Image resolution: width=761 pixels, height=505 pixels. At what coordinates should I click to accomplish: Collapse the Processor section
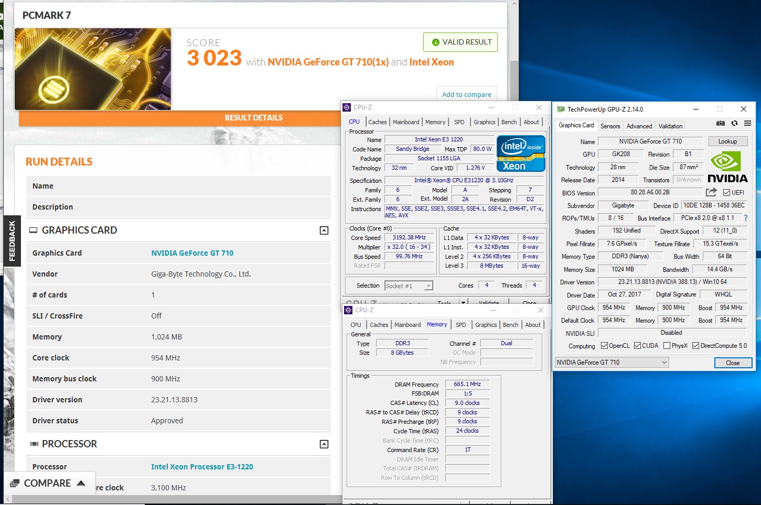pos(324,444)
